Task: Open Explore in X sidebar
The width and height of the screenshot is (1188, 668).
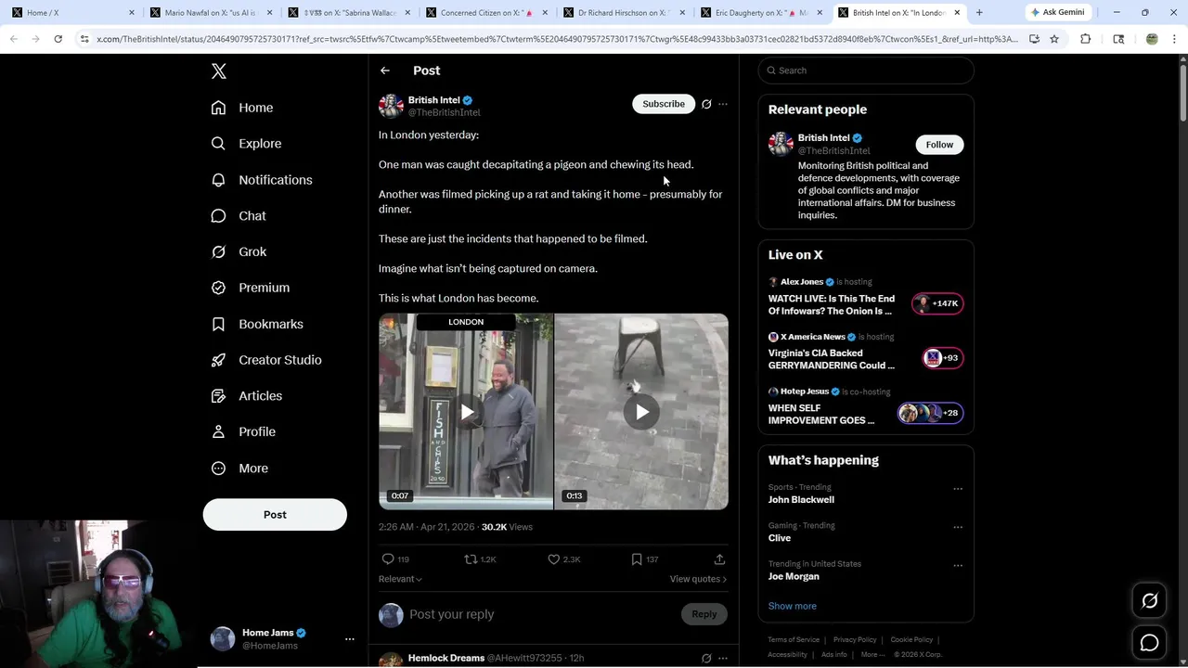Action: [x=246, y=144]
